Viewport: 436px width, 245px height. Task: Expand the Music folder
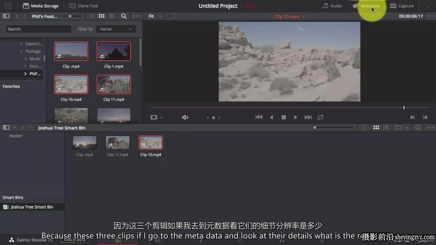coord(25,59)
